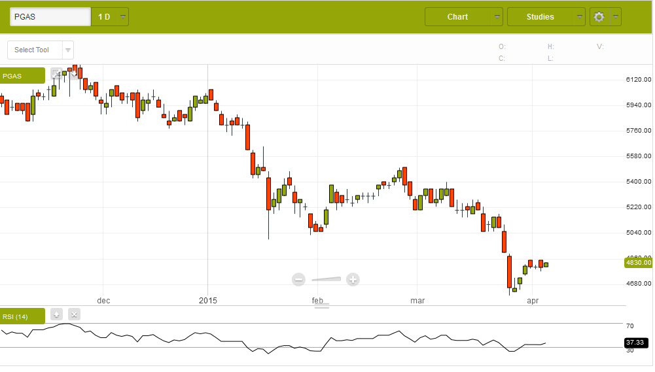The height and width of the screenshot is (372, 655).
Task: Click the down arrow icon beside PGAS label
Action: (73, 74)
